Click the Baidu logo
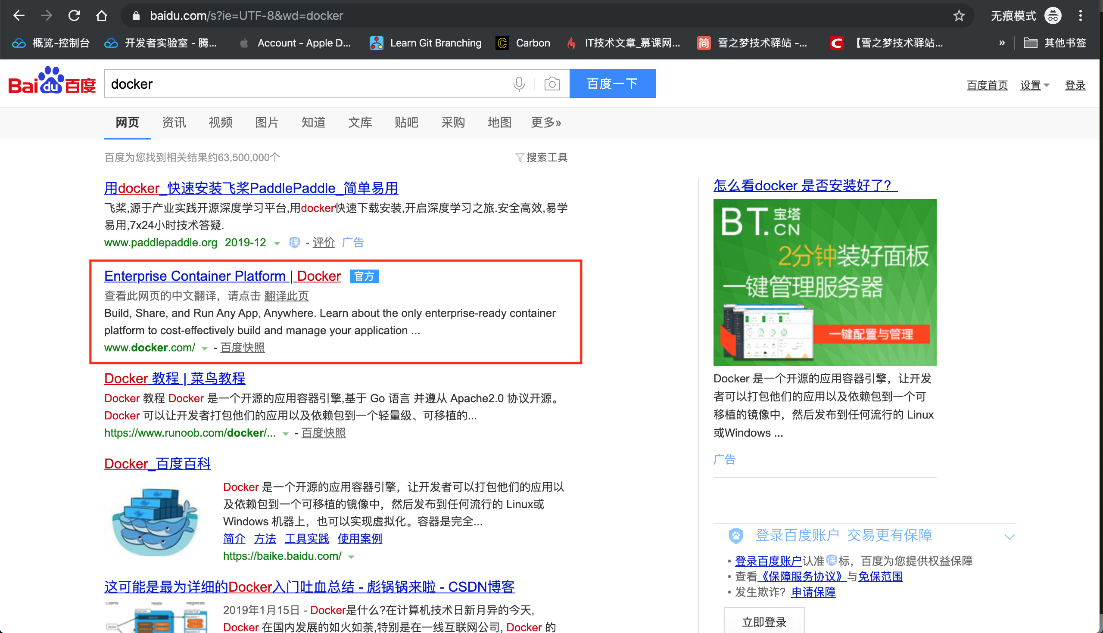 tap(52, 81)
